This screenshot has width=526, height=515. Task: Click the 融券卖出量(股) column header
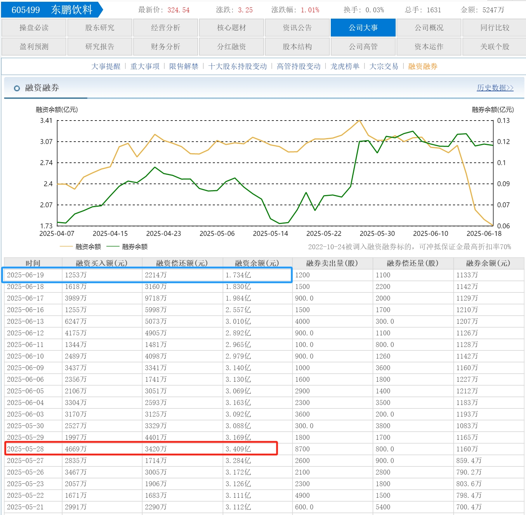(332, 263)
